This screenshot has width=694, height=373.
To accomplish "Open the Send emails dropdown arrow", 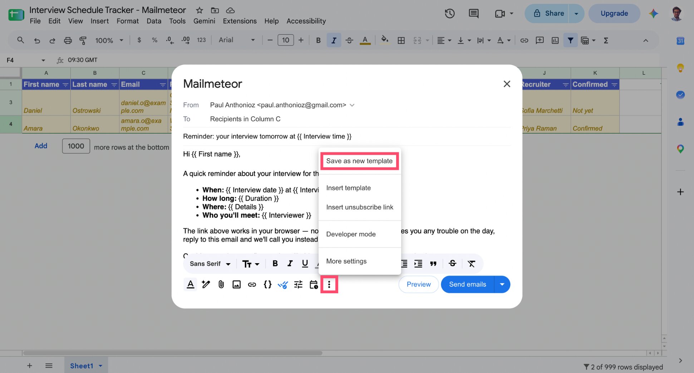I will coord(502,284).
